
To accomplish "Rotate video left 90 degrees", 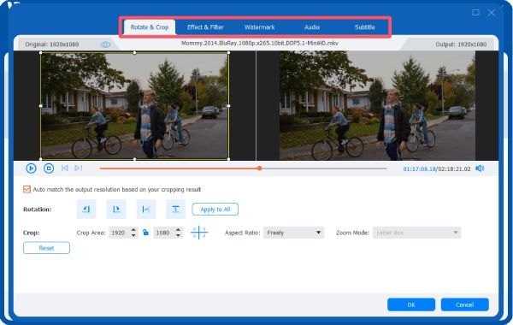I will (86, 210).
